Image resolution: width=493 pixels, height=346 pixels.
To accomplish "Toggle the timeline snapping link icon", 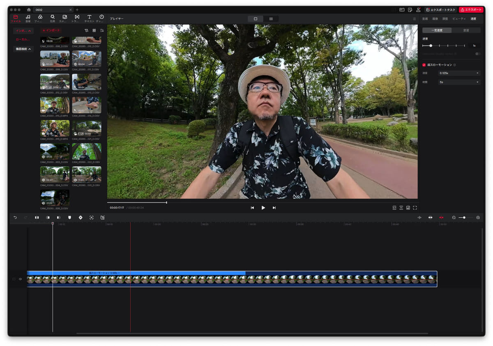I will click(x=430, y=217).
